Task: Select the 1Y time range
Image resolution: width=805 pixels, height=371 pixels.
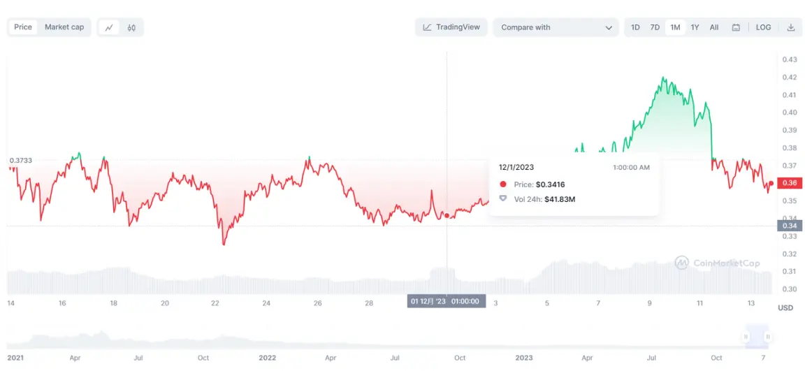Action: [695, 27]
